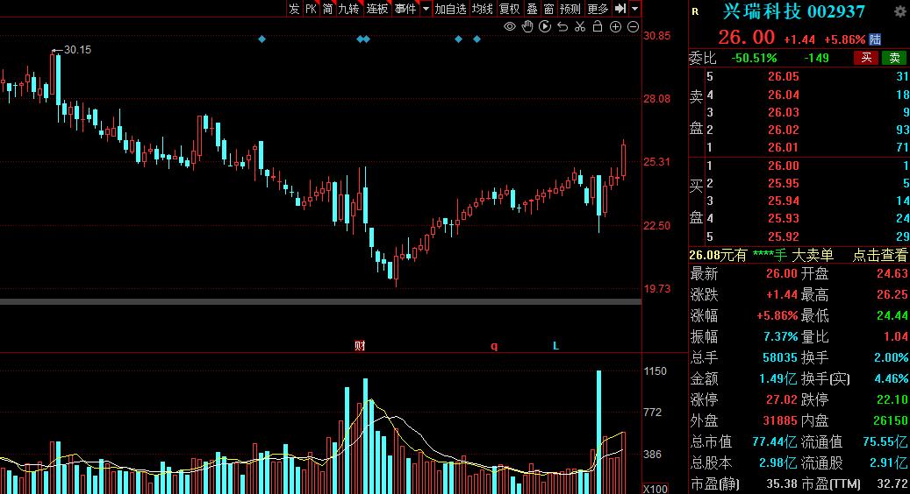
Task: Start chart replay with the play icon
Action: 544,26
